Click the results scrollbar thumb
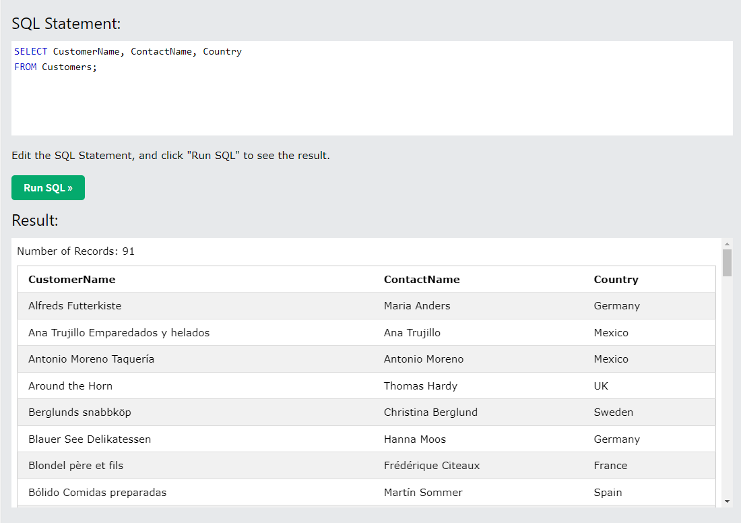This screenshot has width=741, height=523. (x=727, y=263)
